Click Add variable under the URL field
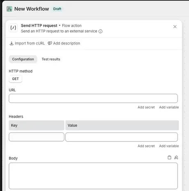 pyautogui.click(x=169, y=107)
